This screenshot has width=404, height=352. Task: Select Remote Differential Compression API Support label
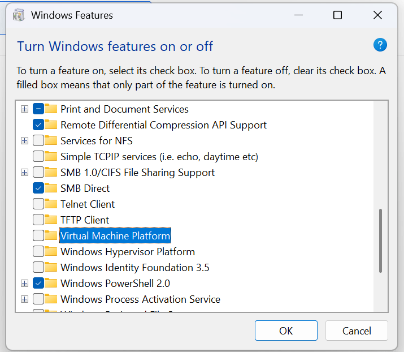coord(163,125)
